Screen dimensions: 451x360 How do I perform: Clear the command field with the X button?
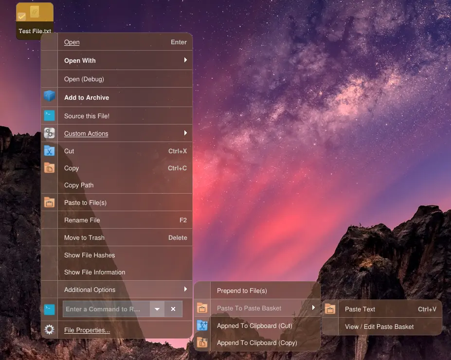(x=173, y=309)
